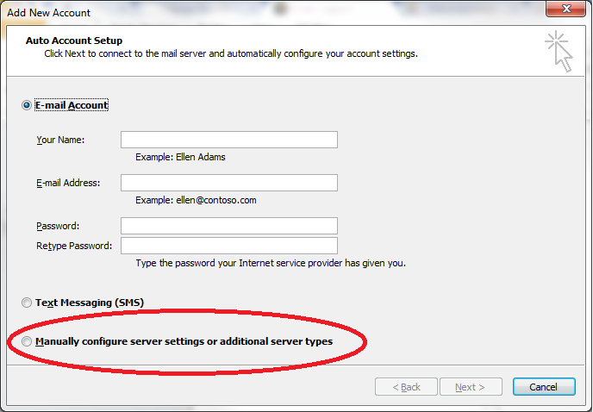
Task: Focus the E-mail Address text box
Action: (229, 183)
